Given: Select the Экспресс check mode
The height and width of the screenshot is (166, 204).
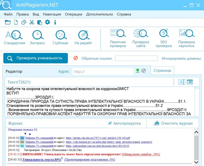Looking at the screenshot, I should 37,38.
